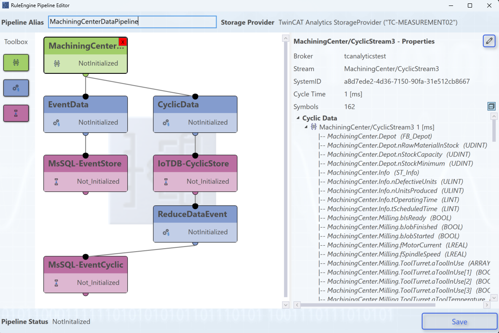Screen dimensions: 499x333
Task: Click the store icon in IoTDB-CyclicStore node
Action: point(166,182)
